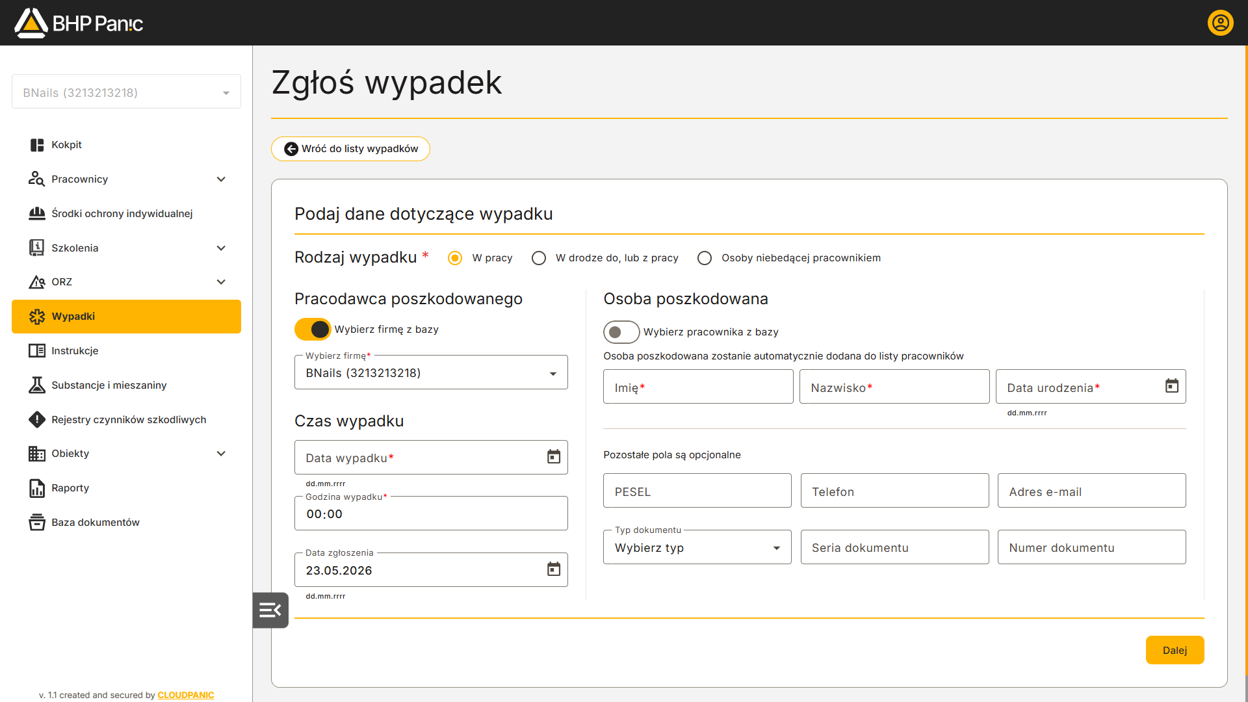Viewport: 1248px width, 702px height.
Task: Expand the Pracownicy submenu chevron
Action: [221, 179]
